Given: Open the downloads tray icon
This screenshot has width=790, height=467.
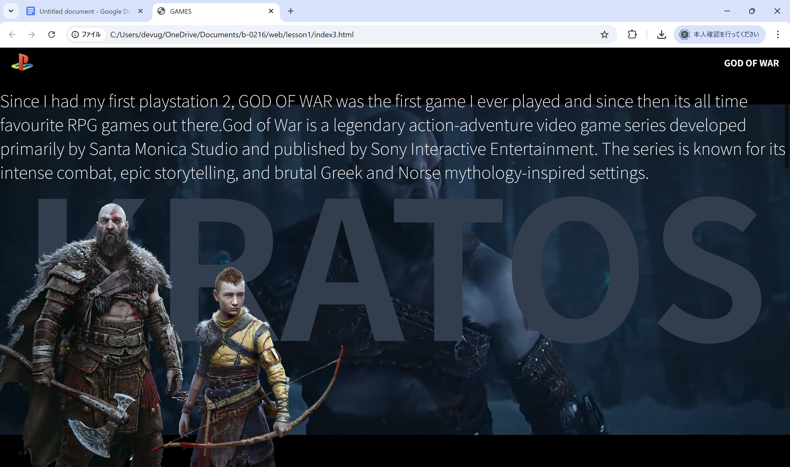Looking at the screenshot, I should (x=662, y=35).
